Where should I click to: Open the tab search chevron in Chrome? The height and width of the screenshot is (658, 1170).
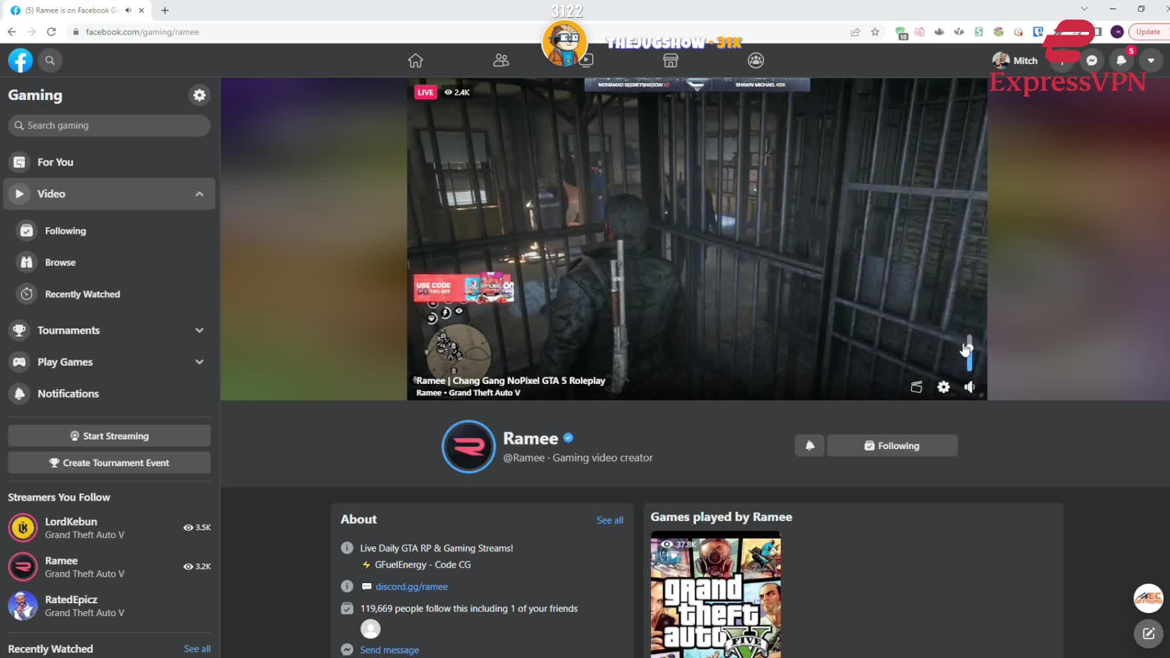1084,9
